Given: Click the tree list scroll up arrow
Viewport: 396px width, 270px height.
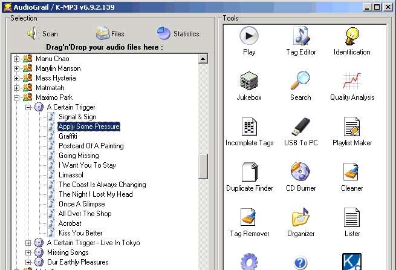Looking at the screenshot, I should coord(203,59).
